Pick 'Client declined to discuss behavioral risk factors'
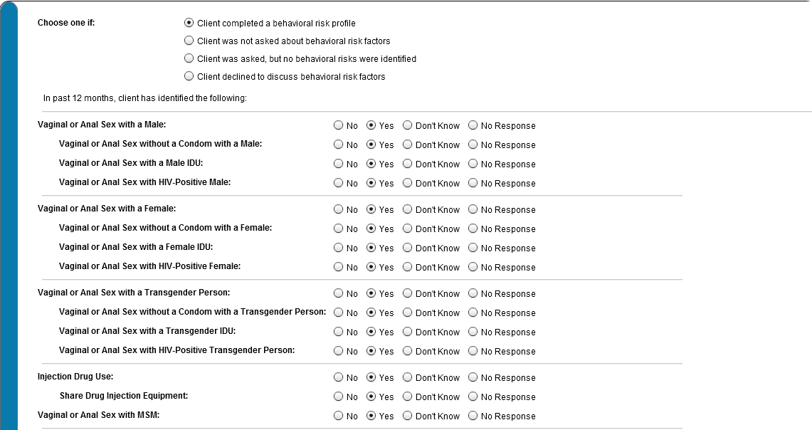 pos(189,76)
